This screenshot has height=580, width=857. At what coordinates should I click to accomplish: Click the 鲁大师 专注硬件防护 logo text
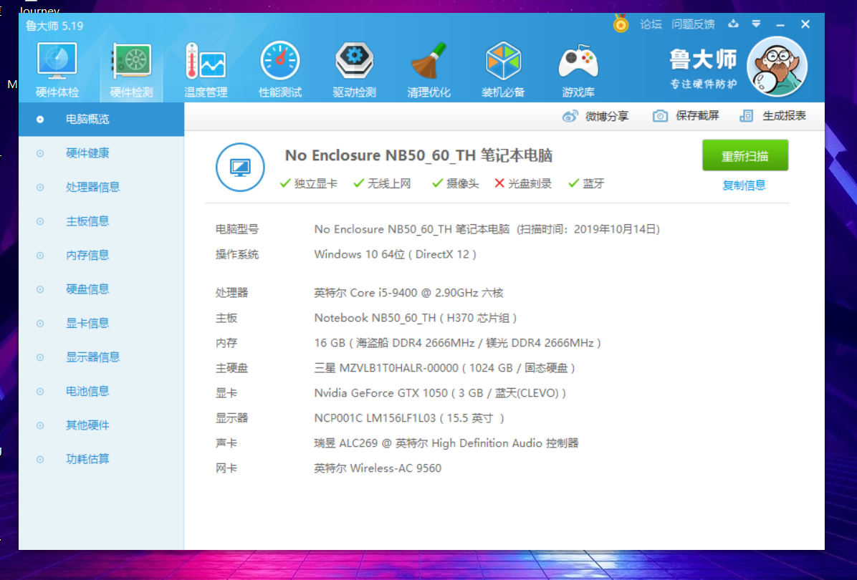(x=704, y=69)
